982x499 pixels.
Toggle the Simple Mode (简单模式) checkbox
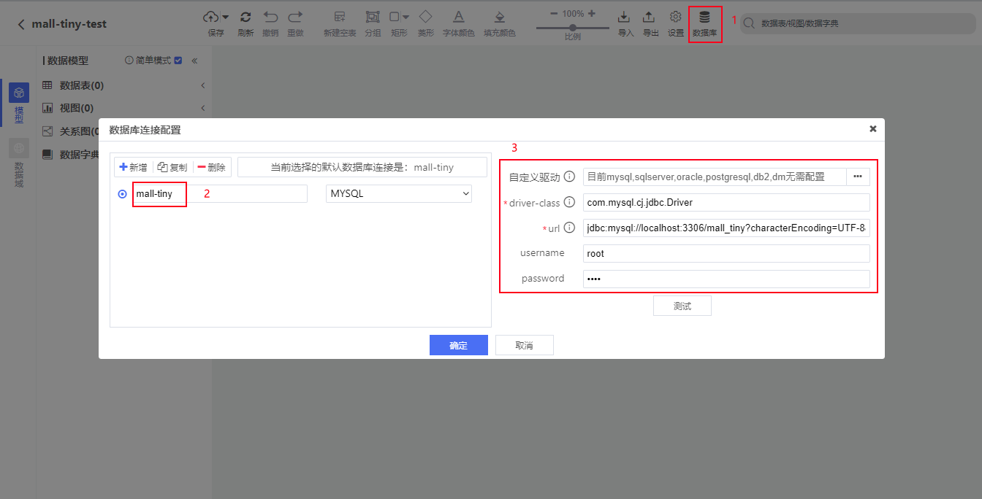pos(178,61)
